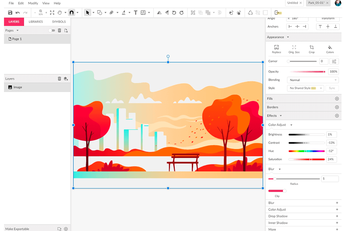
Task: Select the Pen tool
Action: 112,13
